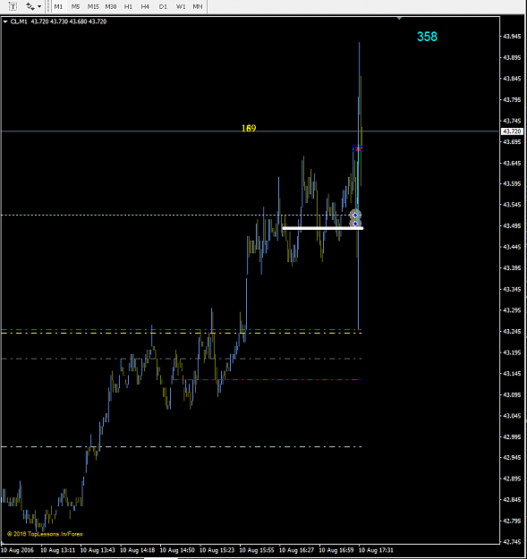Switch chart to M5 timeframe
The height and width of the screenshot is (559, 527).
[75, 6]
